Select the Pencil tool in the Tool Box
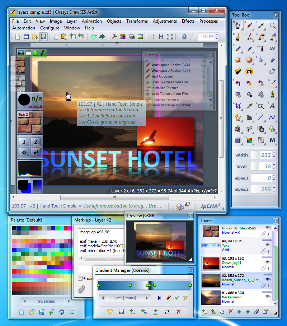Screen dimensions: 287x326 (x=249, y=25)
